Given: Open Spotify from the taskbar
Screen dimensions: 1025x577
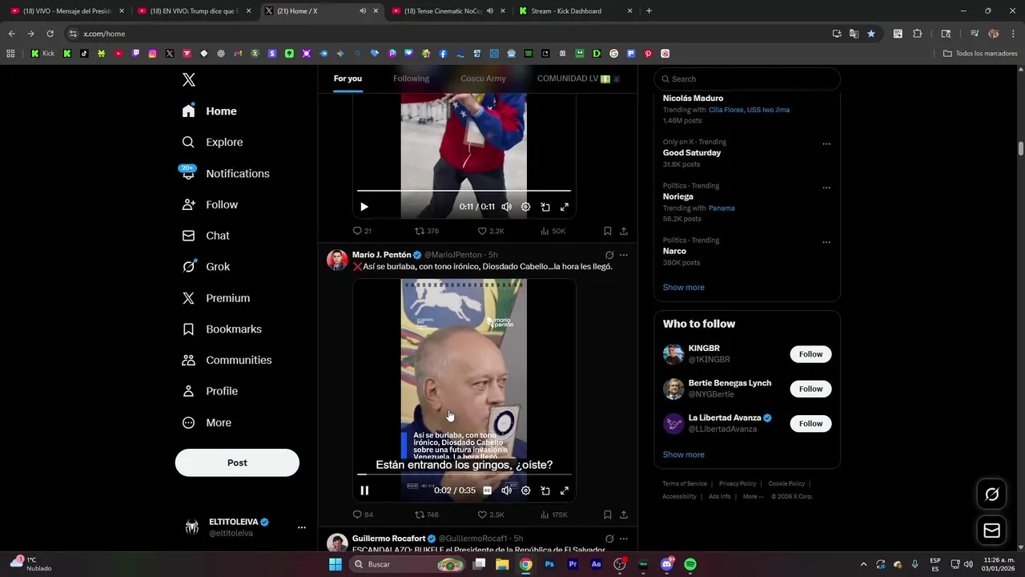Looking at the screenshot, I should 690,564.
